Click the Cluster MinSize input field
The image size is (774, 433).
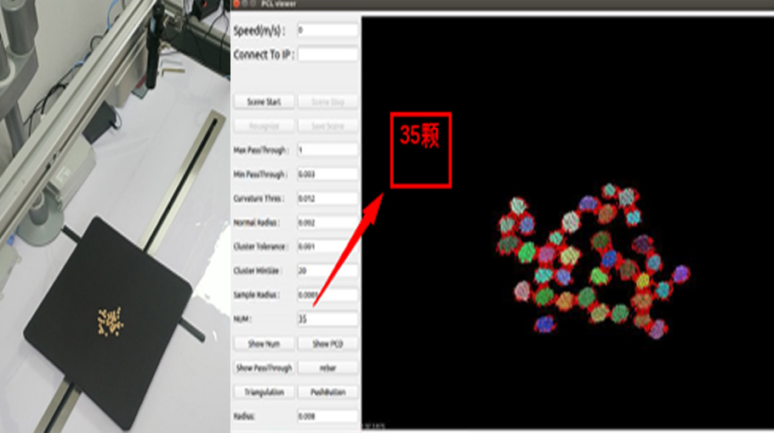coord(327,271)
